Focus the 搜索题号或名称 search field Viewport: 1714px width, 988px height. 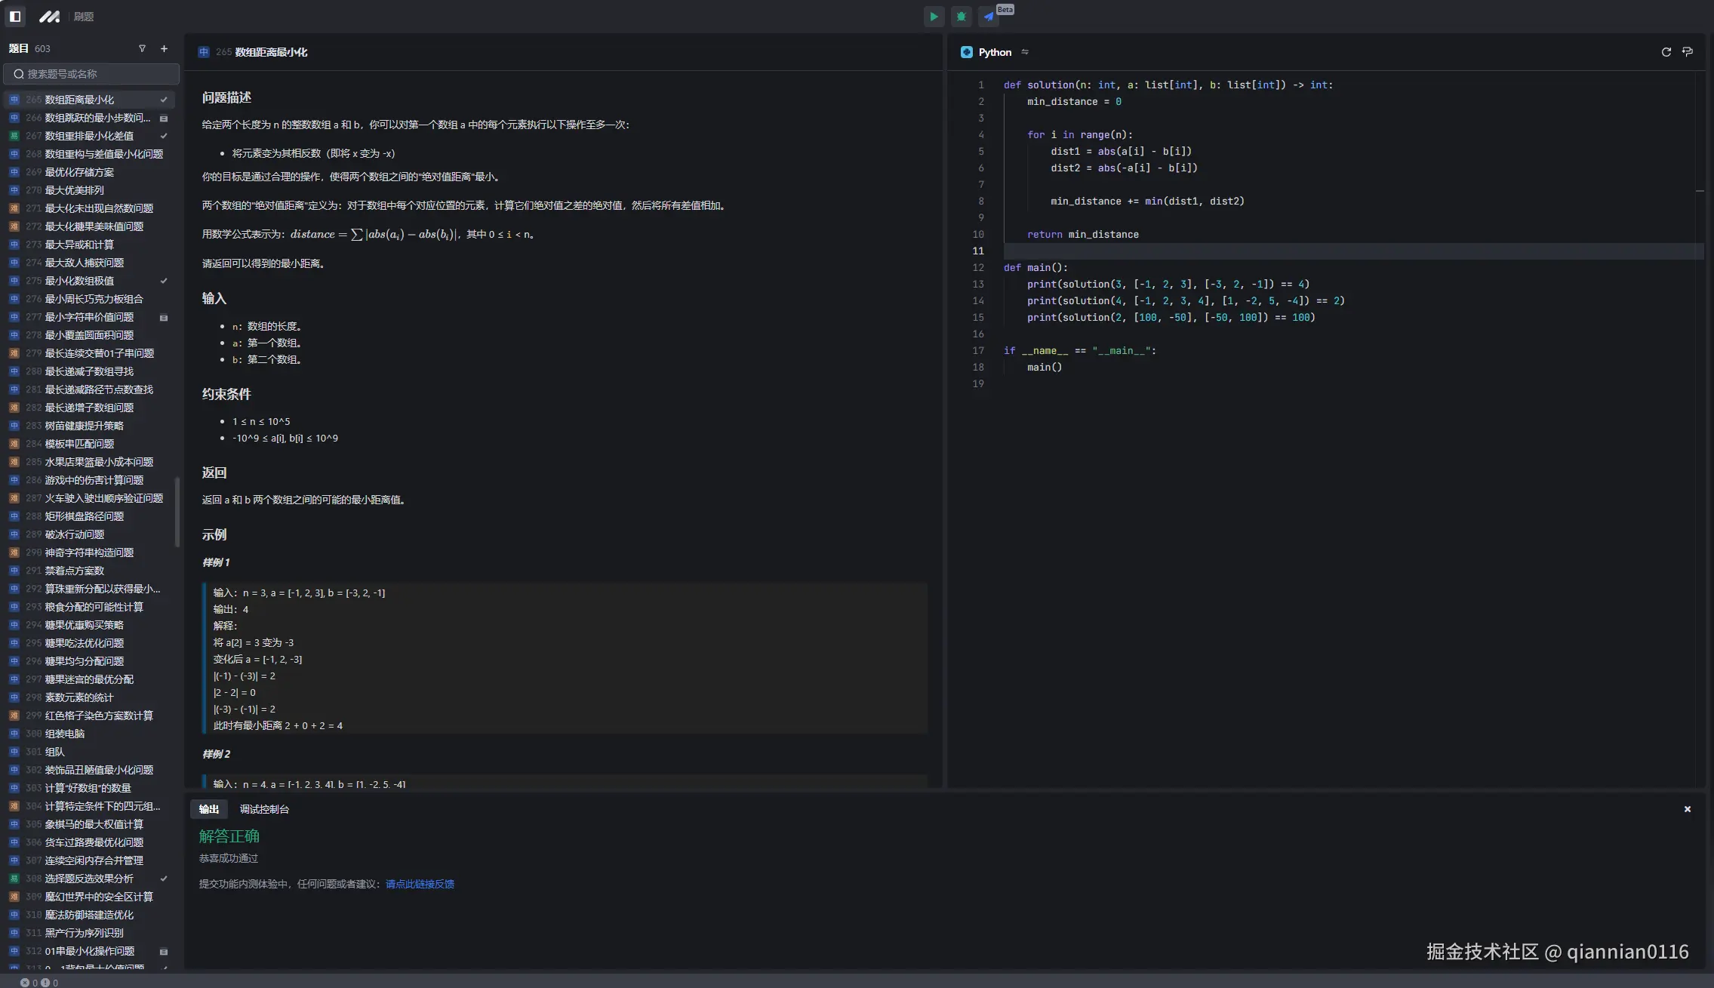91,74
